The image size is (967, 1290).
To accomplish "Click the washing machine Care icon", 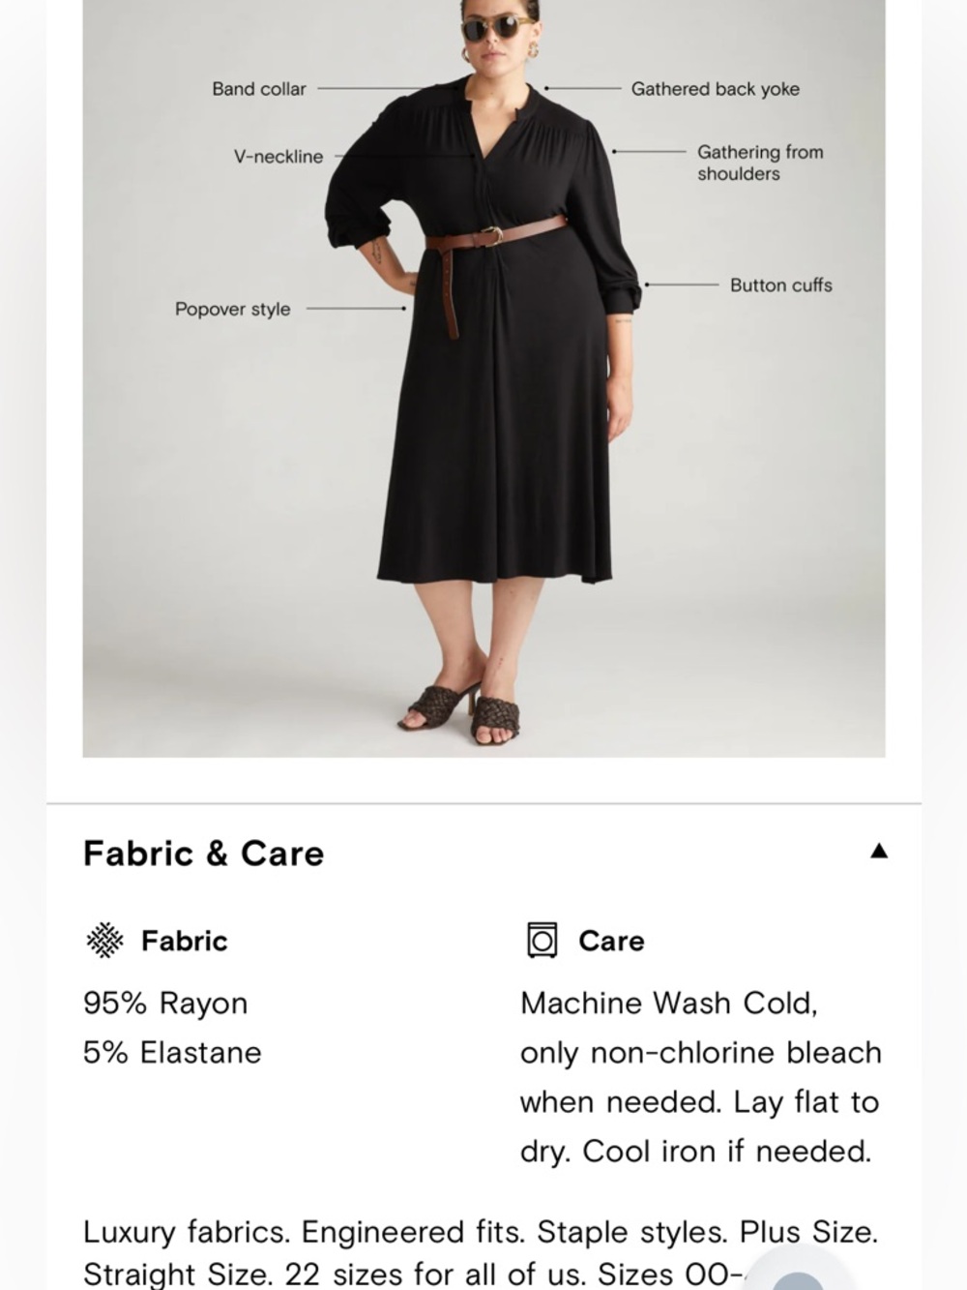I will 542,941.
